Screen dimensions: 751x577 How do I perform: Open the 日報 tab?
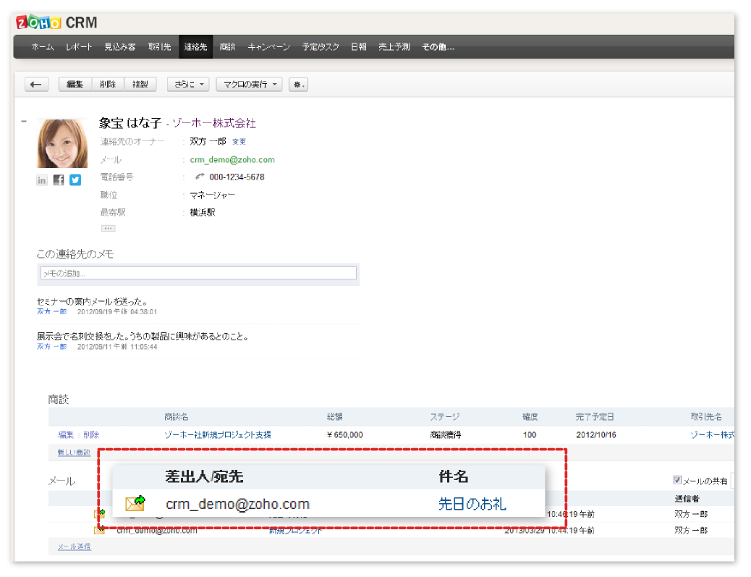pyautogui.click(x=359, y=47)
